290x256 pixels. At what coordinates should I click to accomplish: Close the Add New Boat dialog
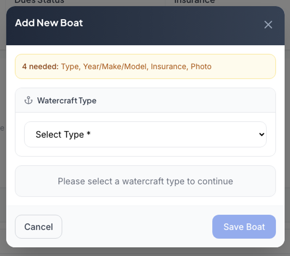click(x=268, y=25)
